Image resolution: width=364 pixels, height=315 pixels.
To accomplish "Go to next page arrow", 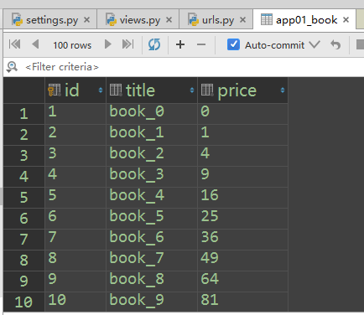I will pos(108,44).
